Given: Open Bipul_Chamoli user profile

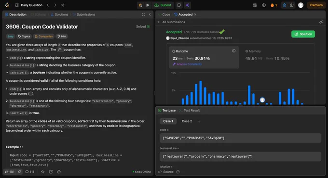Looking at the screenshot, I should pos(179,38).
